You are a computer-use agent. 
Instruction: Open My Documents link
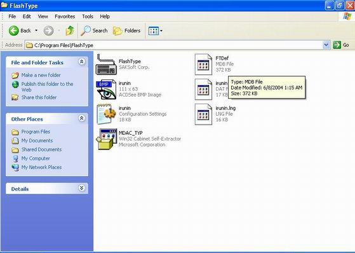(37, 140)
